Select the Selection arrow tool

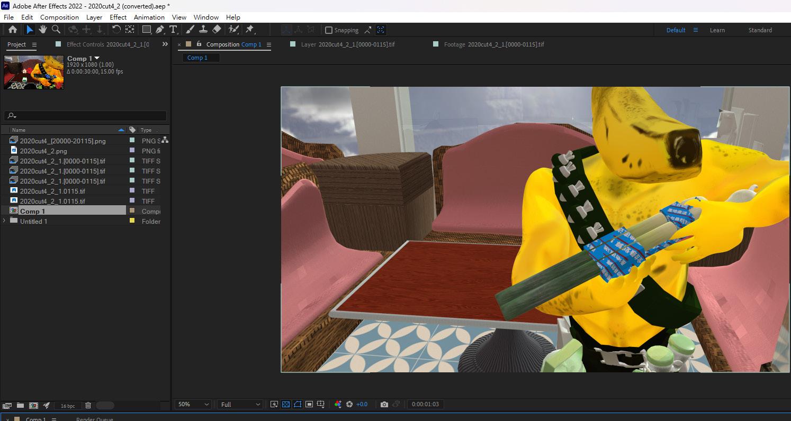(x=30, y=30)
